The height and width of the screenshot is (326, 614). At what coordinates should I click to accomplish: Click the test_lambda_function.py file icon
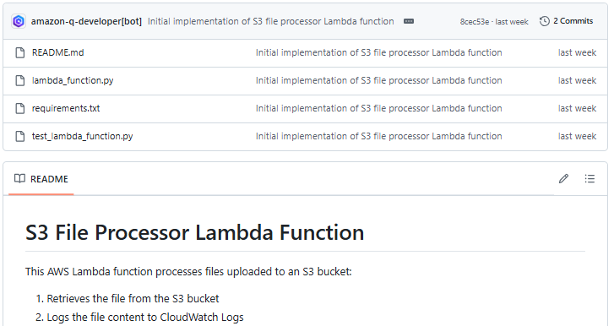(20, 136)
